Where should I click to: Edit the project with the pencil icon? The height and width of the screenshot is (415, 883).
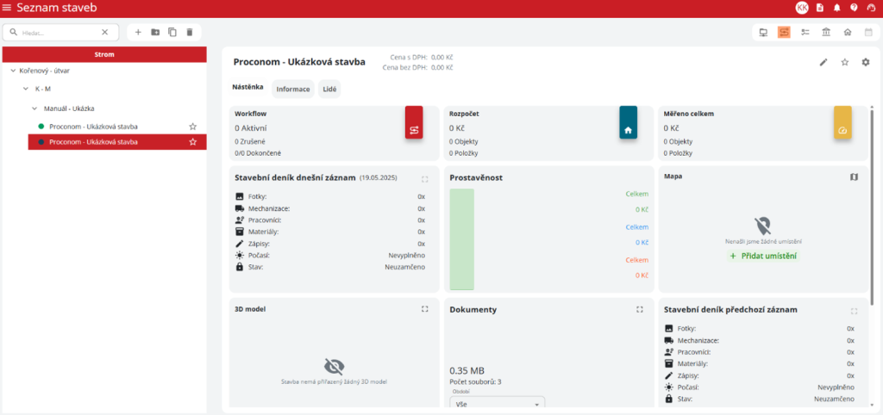(x=824, y=62)
